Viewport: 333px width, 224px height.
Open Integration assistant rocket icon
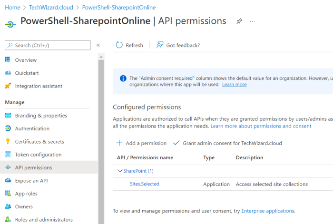[x=8, y=86]
